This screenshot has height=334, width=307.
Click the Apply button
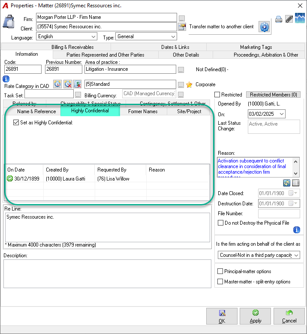255,316
